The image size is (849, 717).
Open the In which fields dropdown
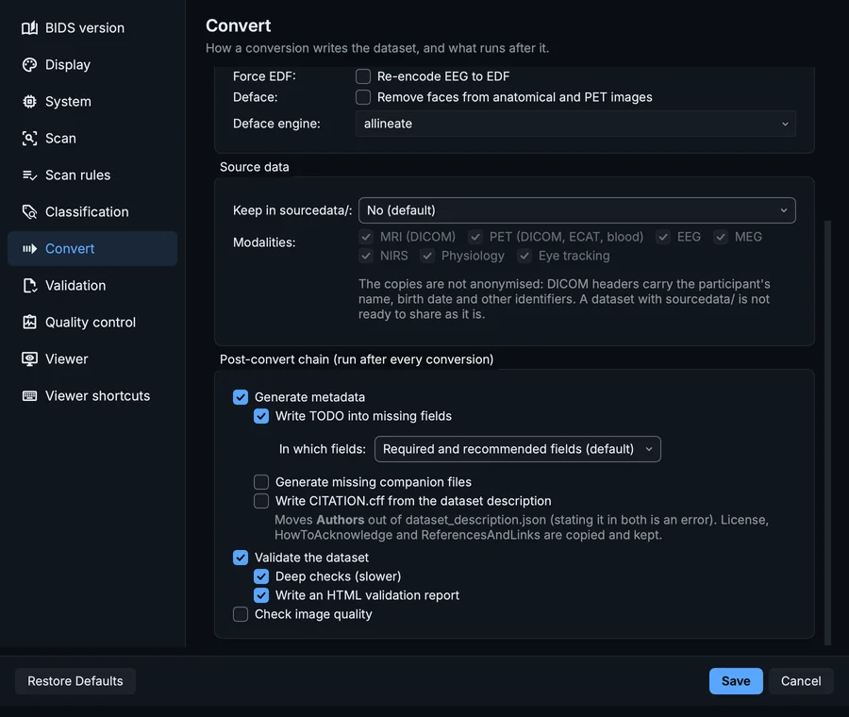pos(518,449)
